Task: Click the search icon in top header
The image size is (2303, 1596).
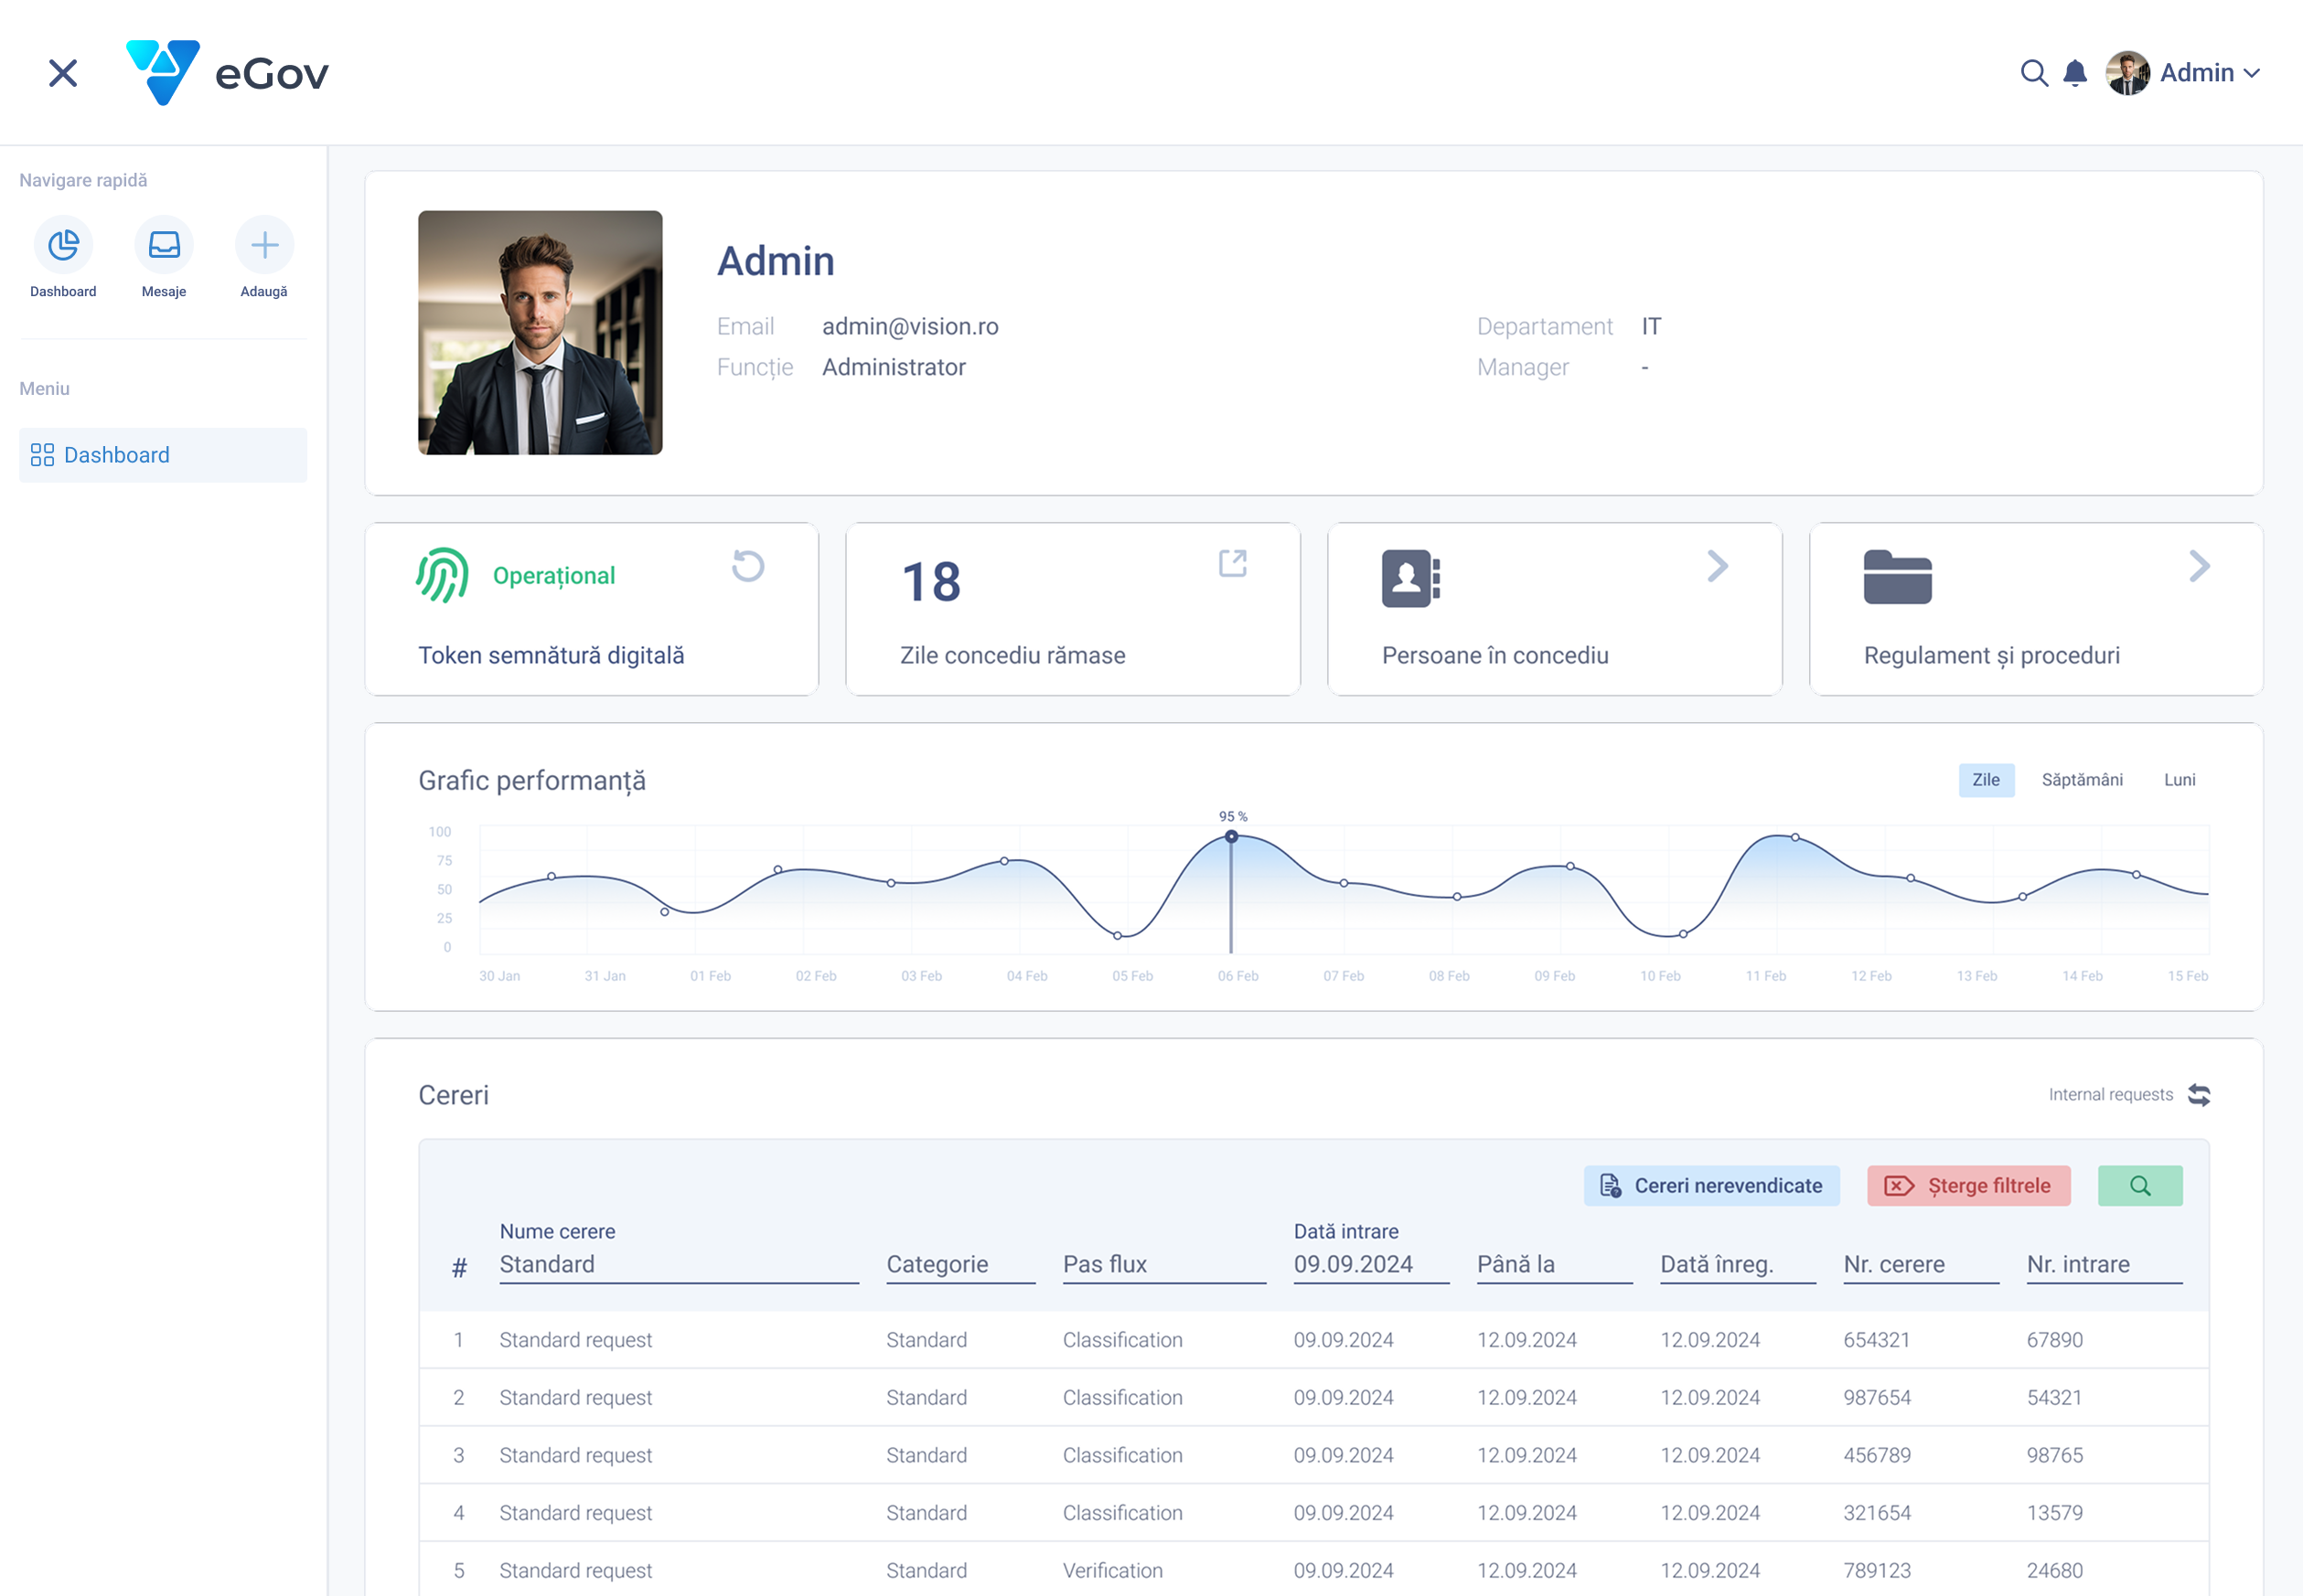Action: [x=2033, y=73]
